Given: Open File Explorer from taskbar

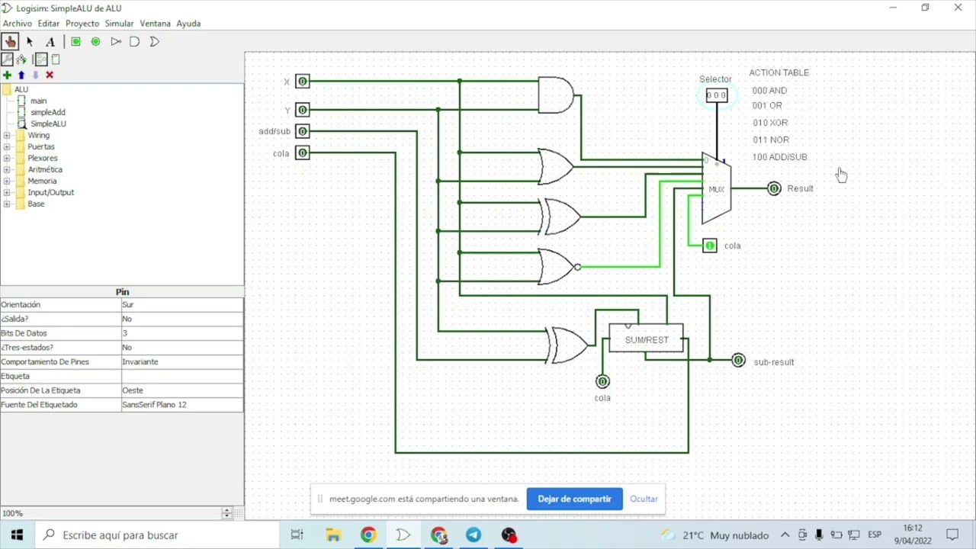Looking at the screenshot, I should tap(333, 535).
